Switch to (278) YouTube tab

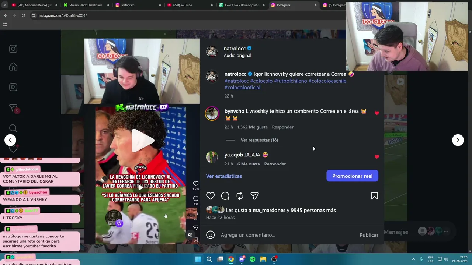tap(189, 5)
